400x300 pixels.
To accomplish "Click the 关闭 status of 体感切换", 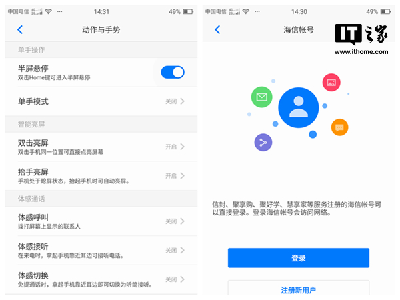I will point(171,279).
